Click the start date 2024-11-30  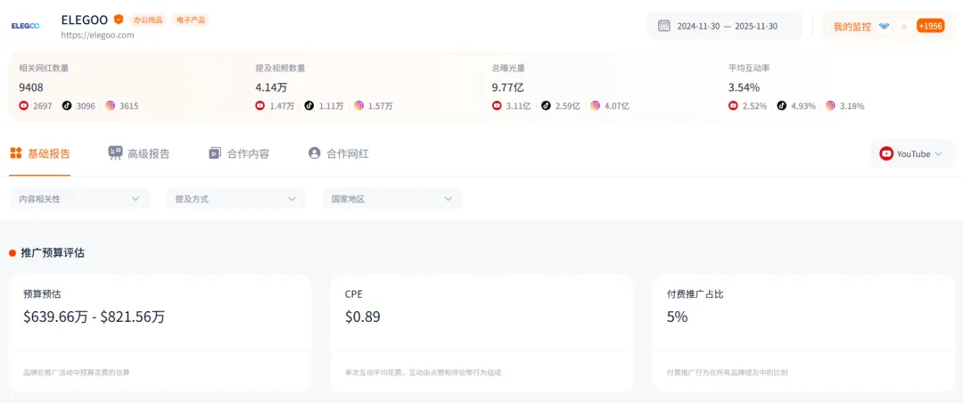tap(698, 27)
